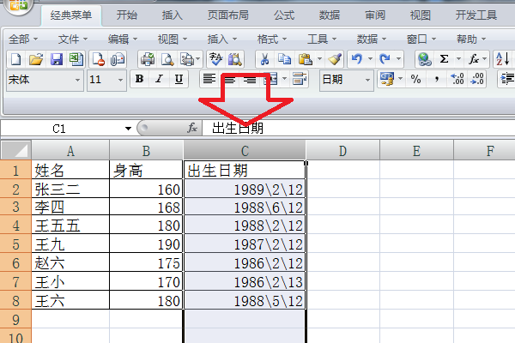The width and height of the screenshot is (515, 343).
Task: Toggle underline formatting
Action: tap(179, 79)
